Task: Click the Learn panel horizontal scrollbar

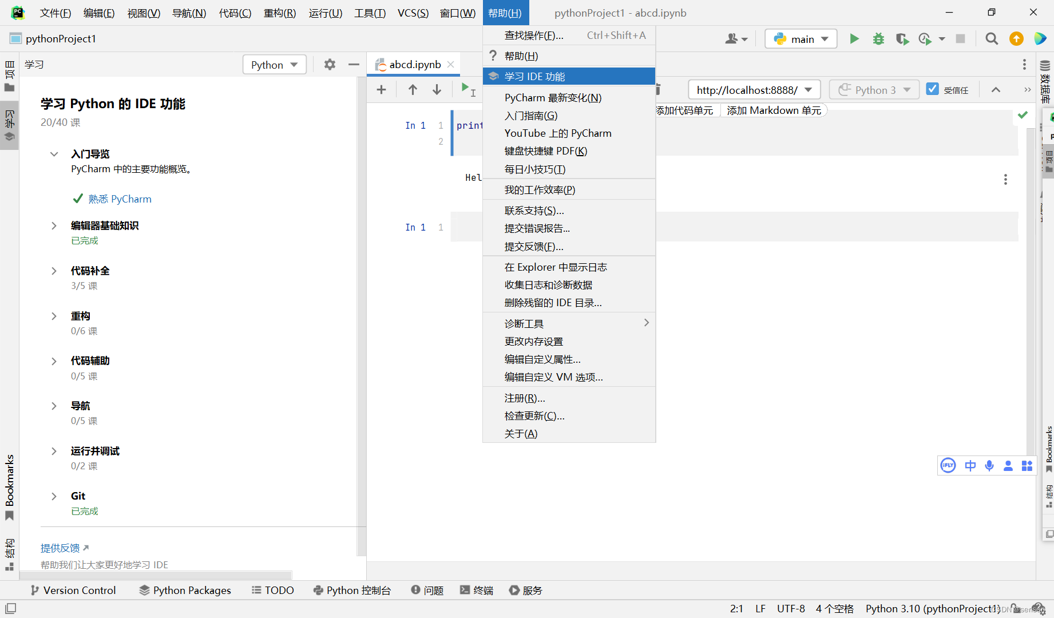Action: pos(156,575)
